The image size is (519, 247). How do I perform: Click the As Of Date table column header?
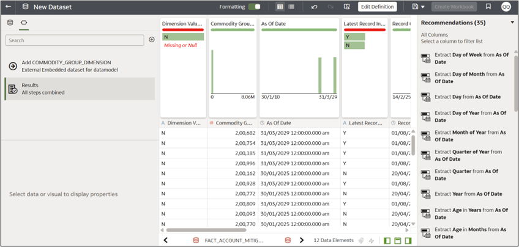[x=299, y=123]
